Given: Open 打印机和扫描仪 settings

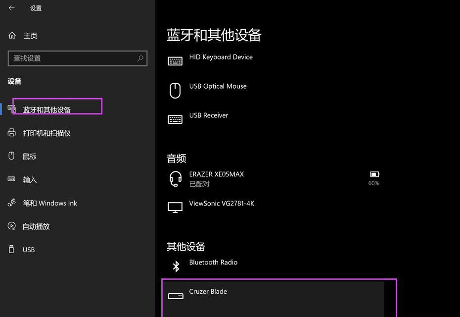Looking at the screenshot, I should click(47, 133).
